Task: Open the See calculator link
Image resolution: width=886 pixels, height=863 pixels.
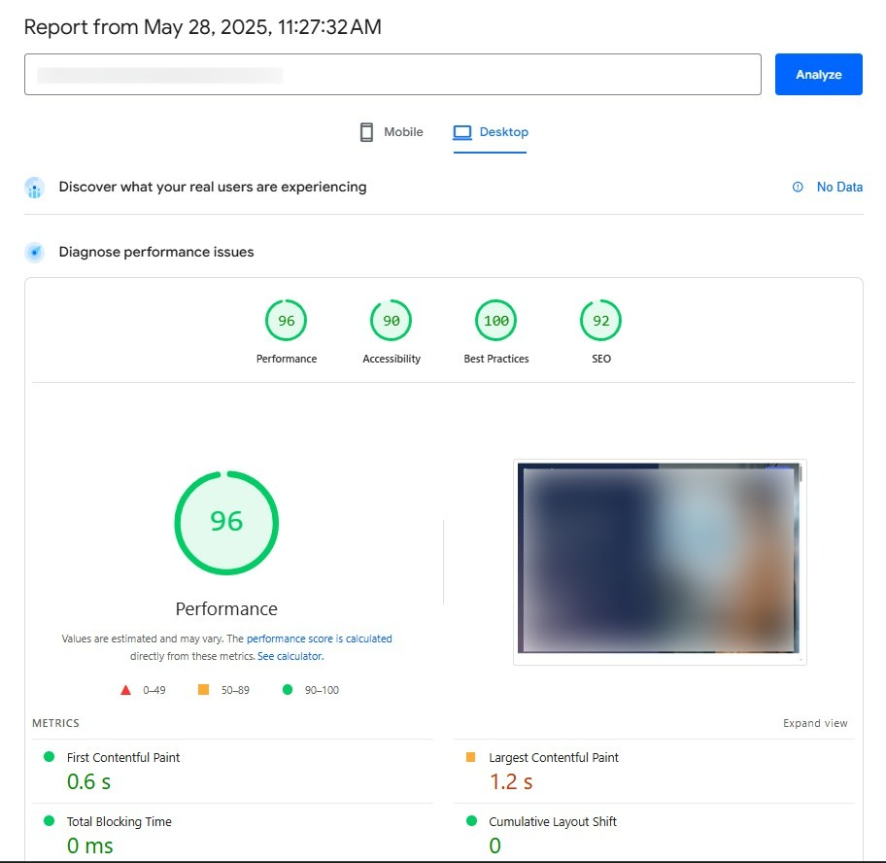Action: (290, 657)
